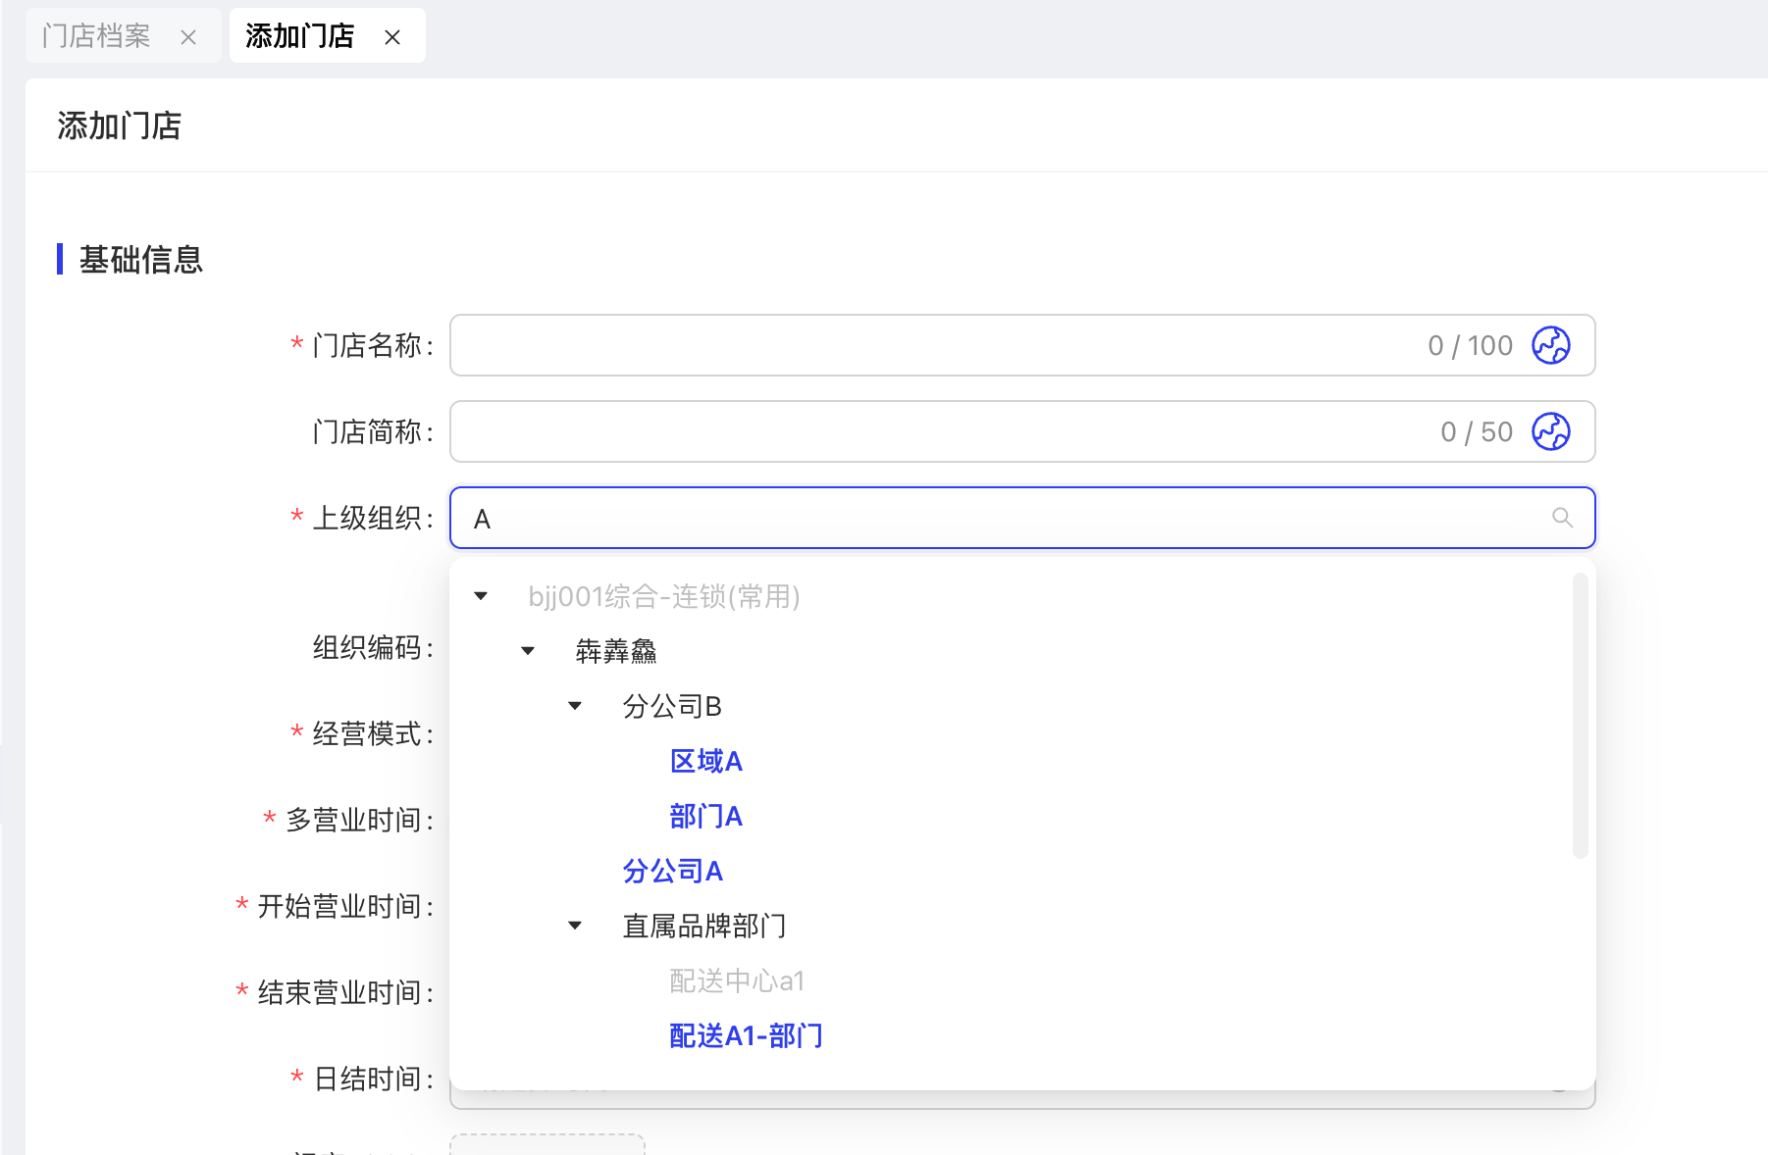Pick 配送A1-部门 in the dropdown list
Screen dimensions: 1768x1155
746,1035
